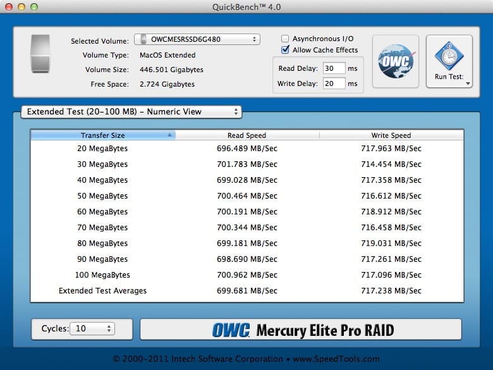Click the Write Delay input field

[x=334, y=83]
